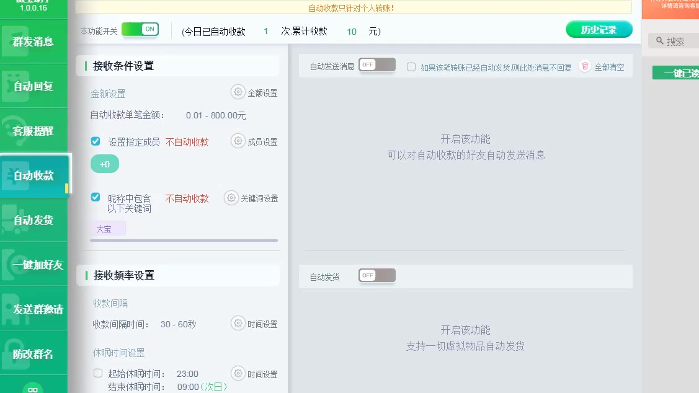
Task: Go to 自动发货 in the sidebar
Action: click(34, 220)
